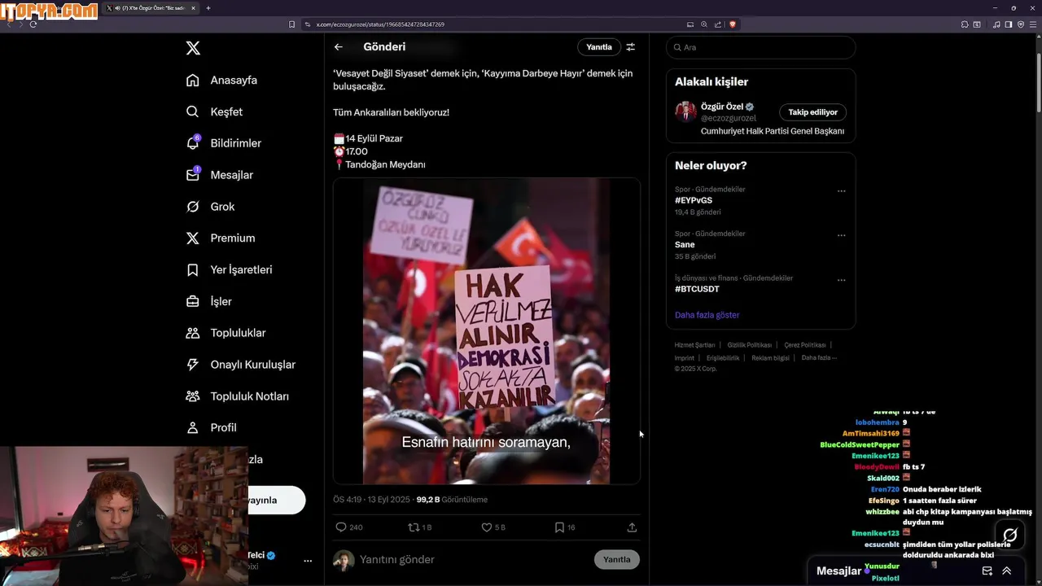Open the #BTCUSDT trend
Screen dimensions: 1042x586
(697, 289)
